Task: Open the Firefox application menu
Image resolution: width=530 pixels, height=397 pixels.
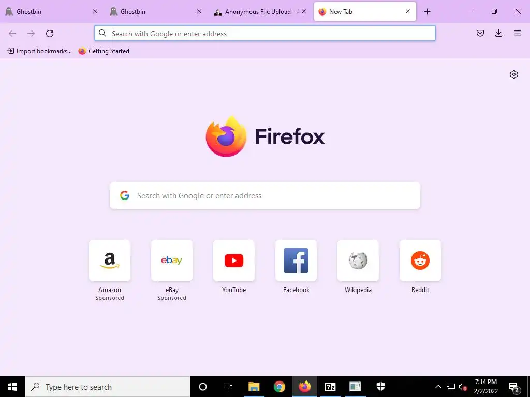Action: coord(518,33)
